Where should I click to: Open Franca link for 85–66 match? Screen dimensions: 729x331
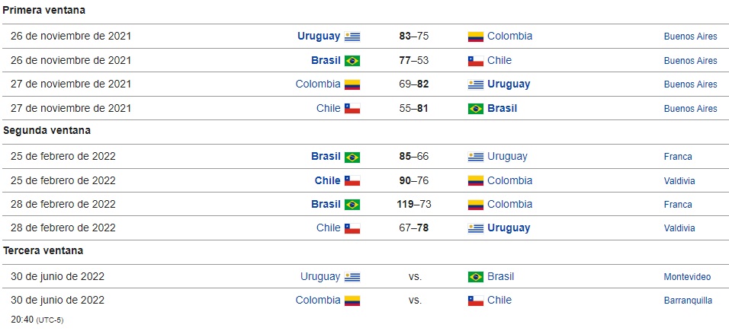click(x=678, y=157)
